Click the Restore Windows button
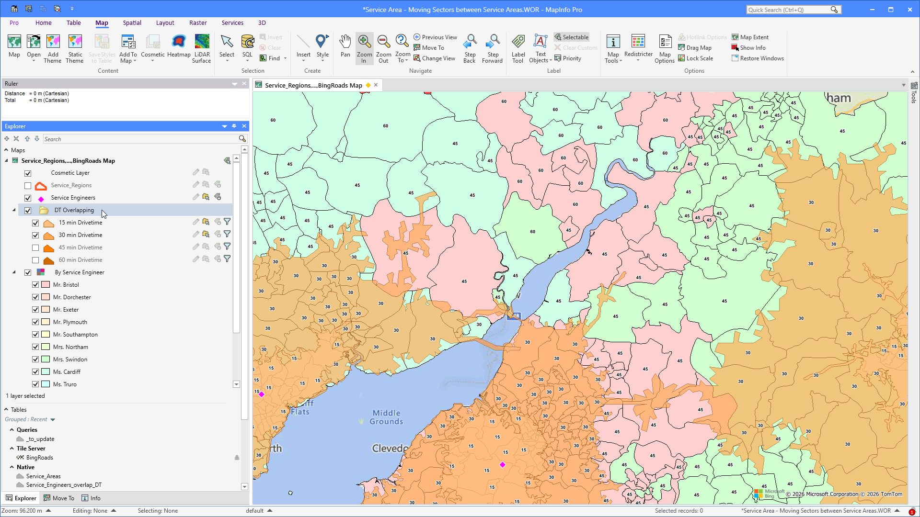Viewport: 920px width, 517px height. point(758,58)
